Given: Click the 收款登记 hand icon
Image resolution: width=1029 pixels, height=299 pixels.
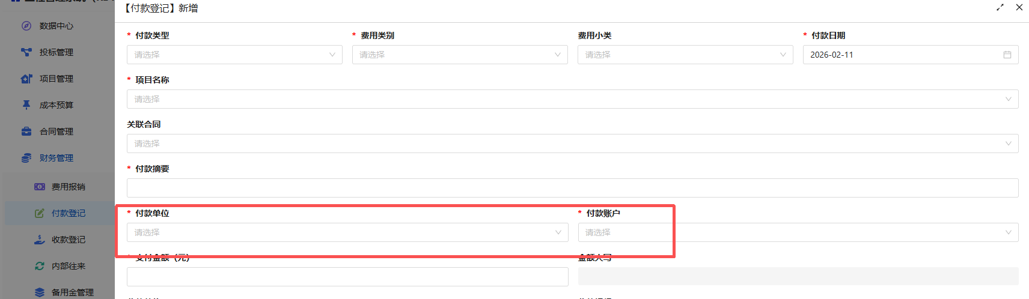Looking at the screenshot, I should (40, 240).
